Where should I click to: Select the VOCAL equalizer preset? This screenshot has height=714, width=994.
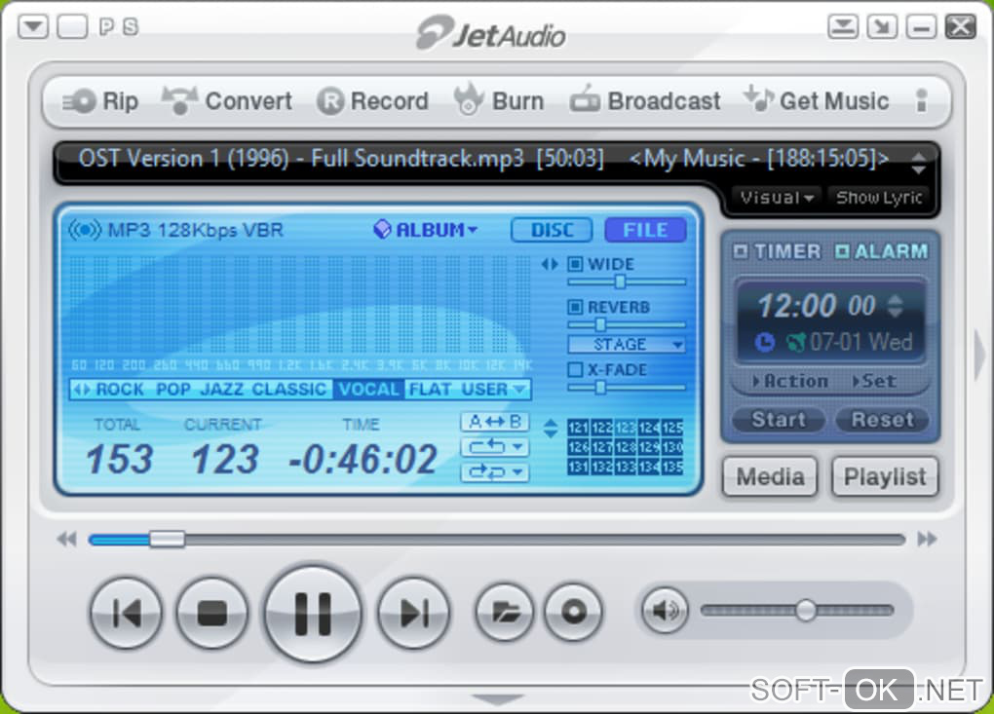coord(369,389)
